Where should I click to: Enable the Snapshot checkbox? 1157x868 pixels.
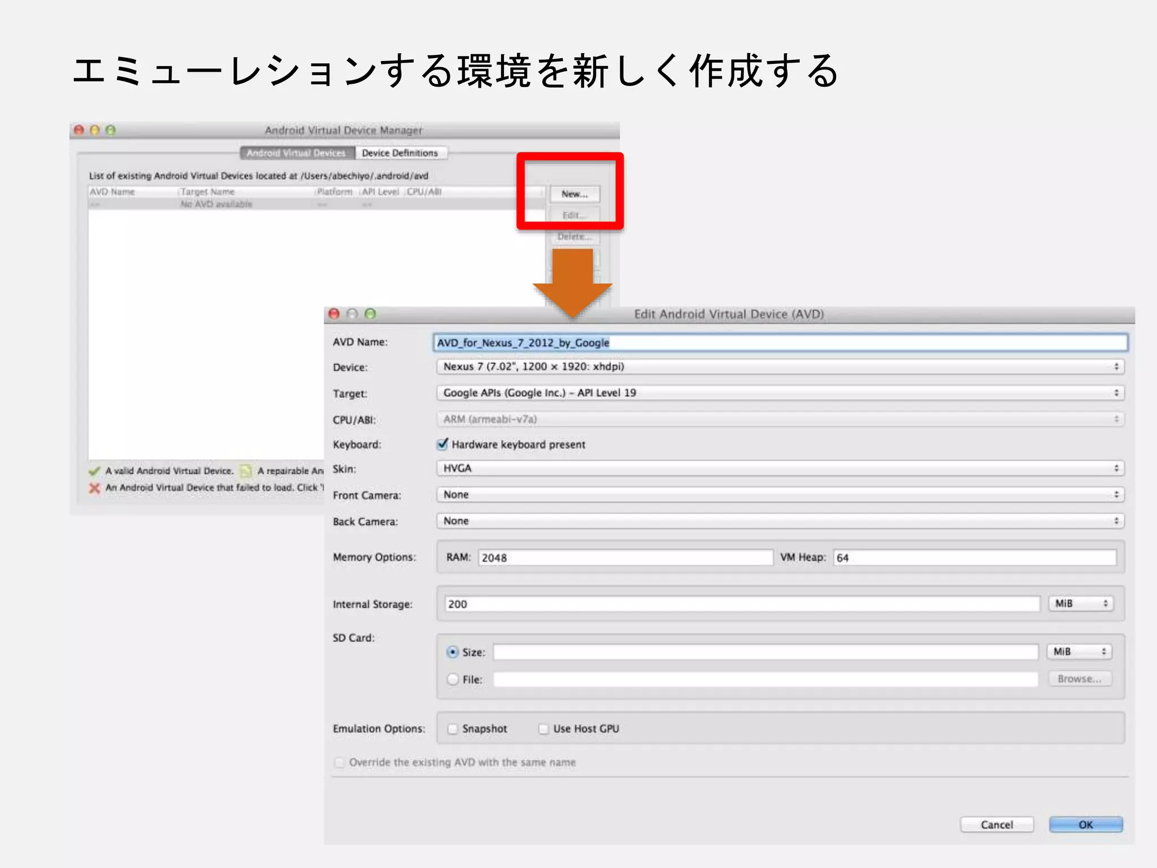(x=453, y=729)
